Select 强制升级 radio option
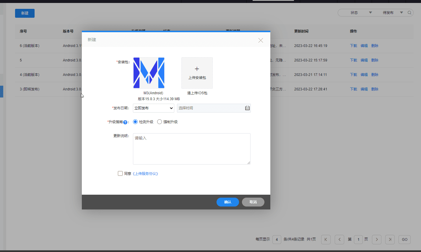Viewport: 421px width, 252px height. tap(160, 122)
